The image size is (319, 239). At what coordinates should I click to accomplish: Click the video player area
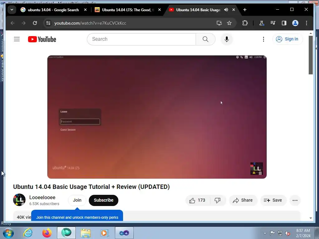(157, 117)
